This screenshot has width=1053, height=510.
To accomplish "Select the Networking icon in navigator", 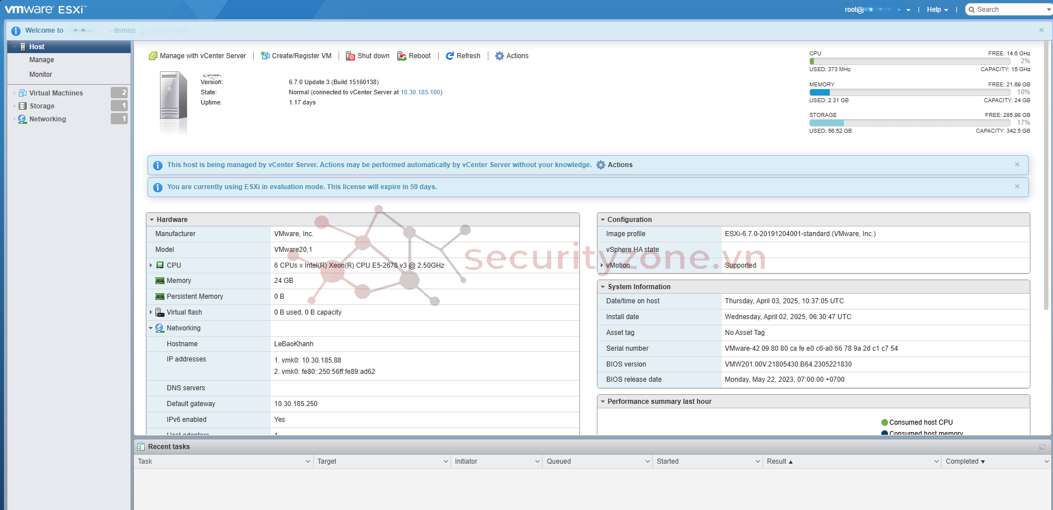I will (x=23, y=119).
